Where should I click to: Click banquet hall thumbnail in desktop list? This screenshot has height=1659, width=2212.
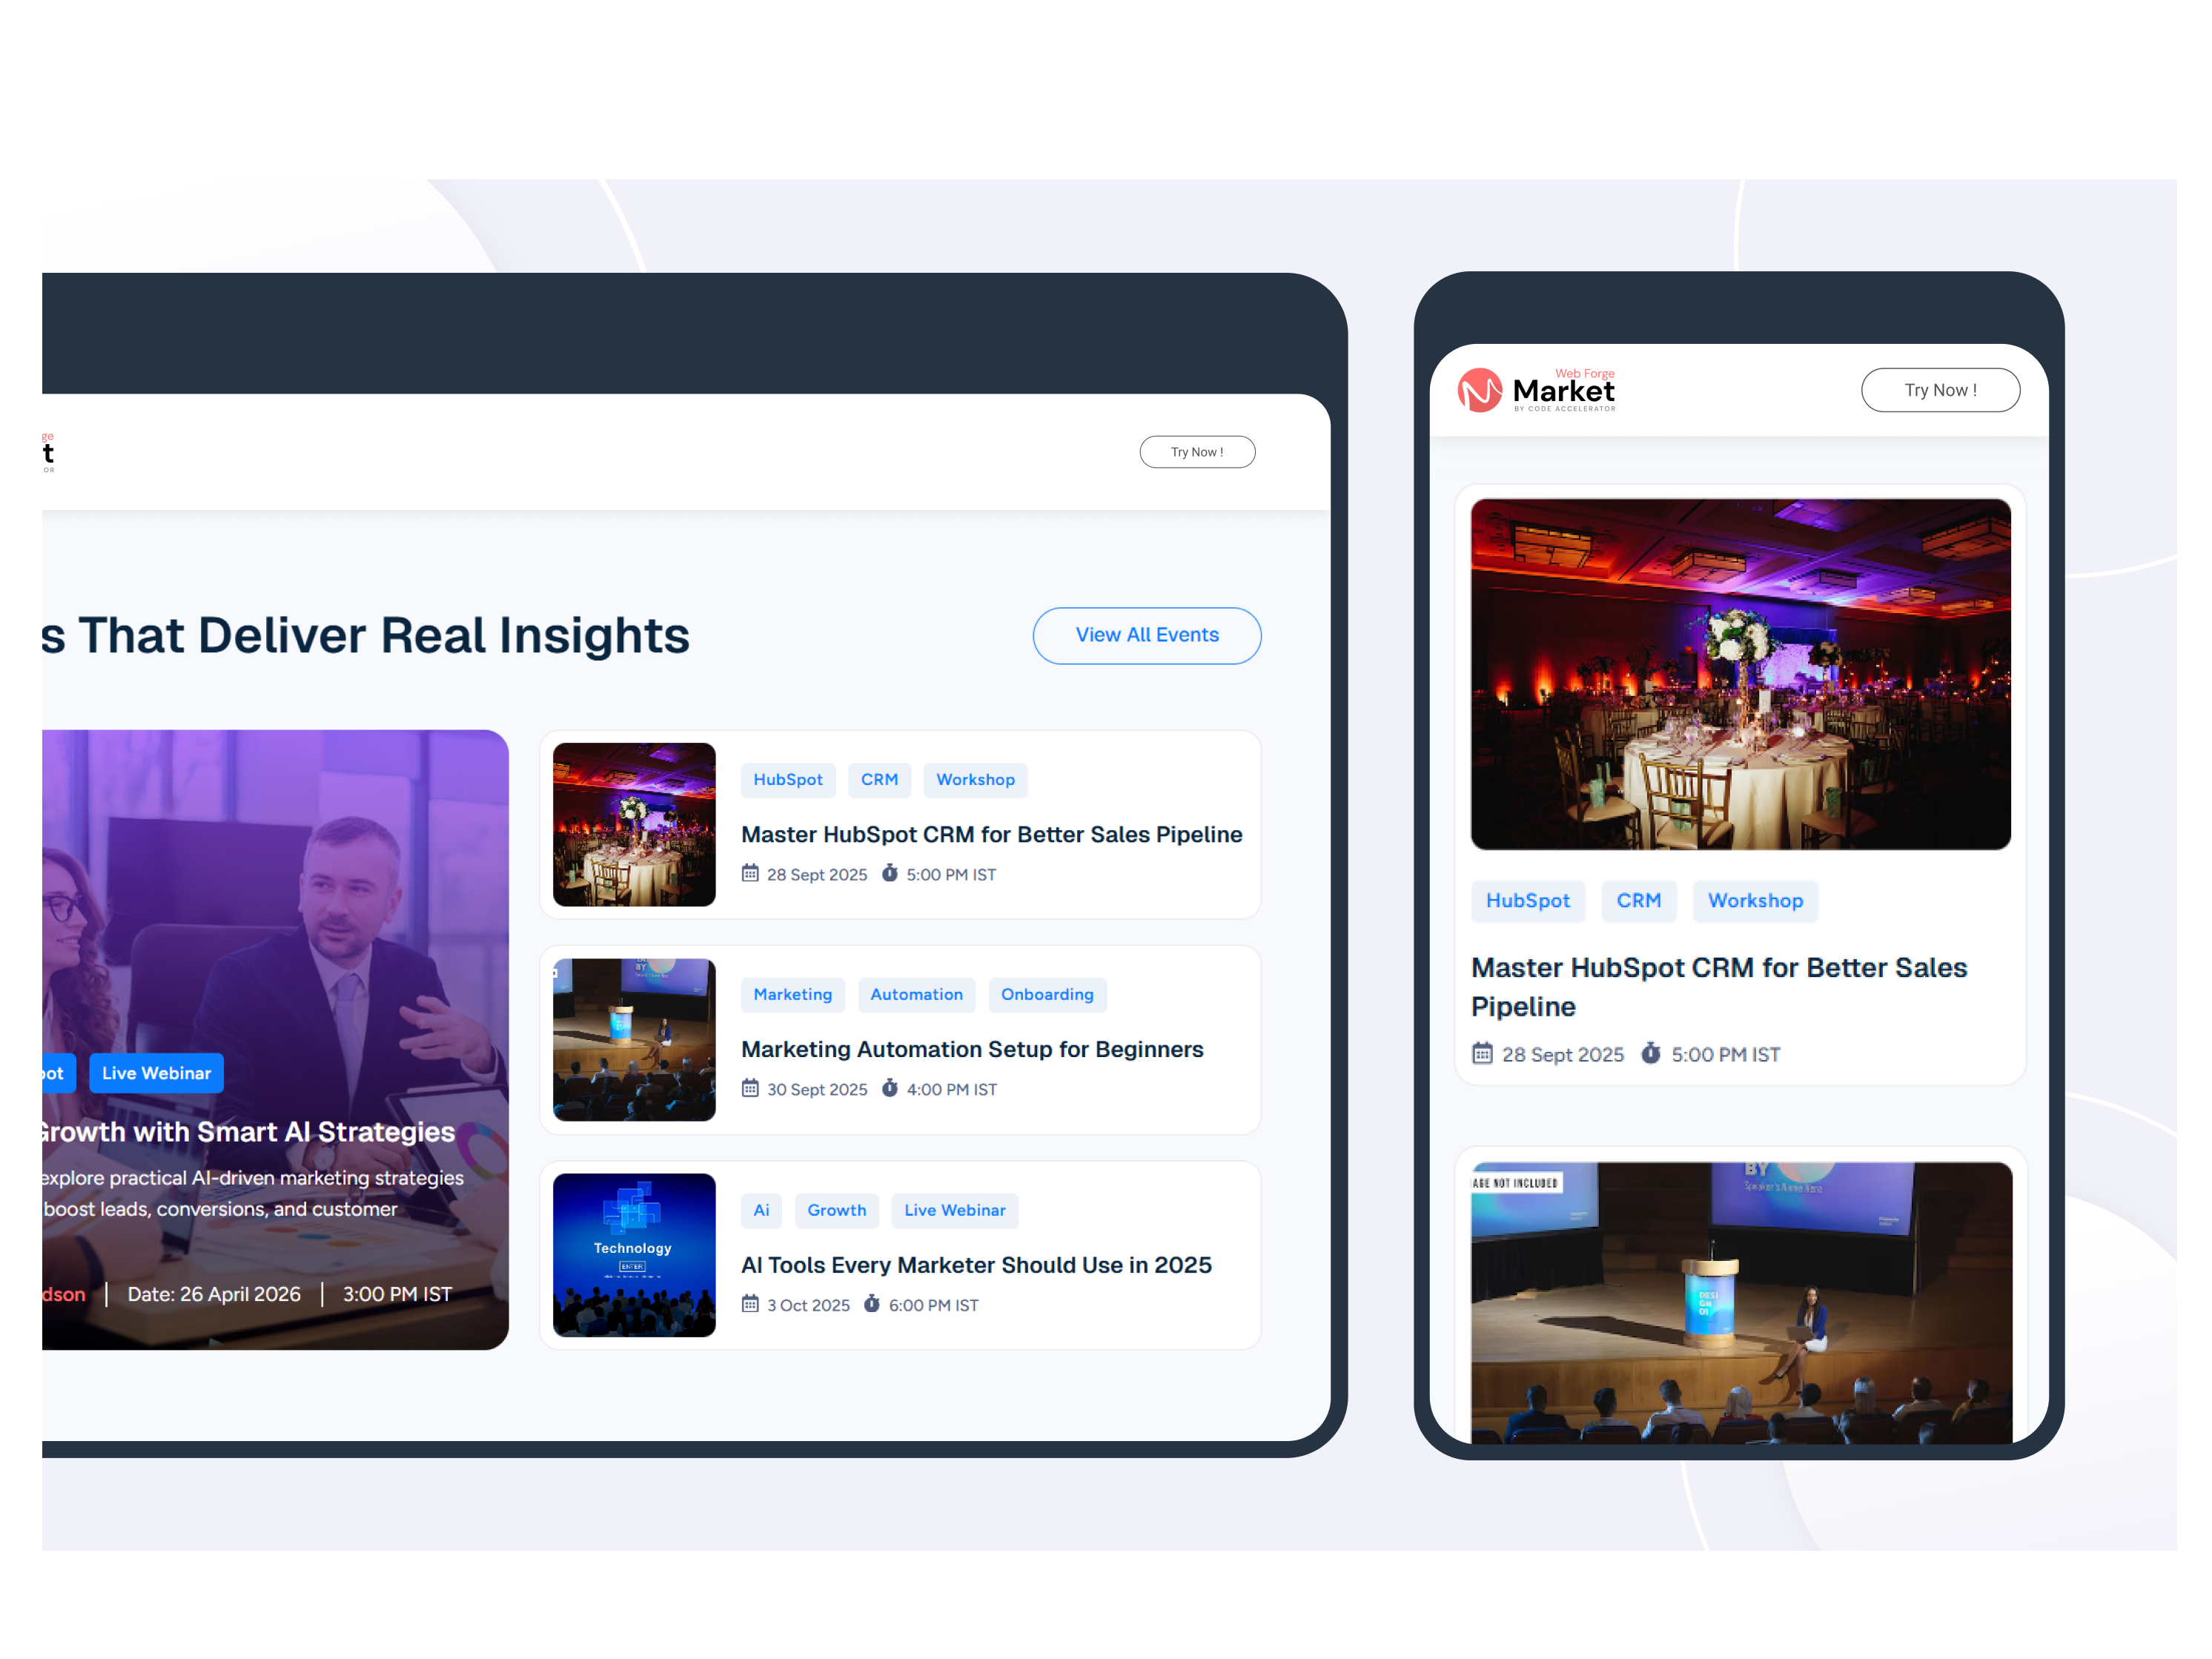[x=634, y=825]
